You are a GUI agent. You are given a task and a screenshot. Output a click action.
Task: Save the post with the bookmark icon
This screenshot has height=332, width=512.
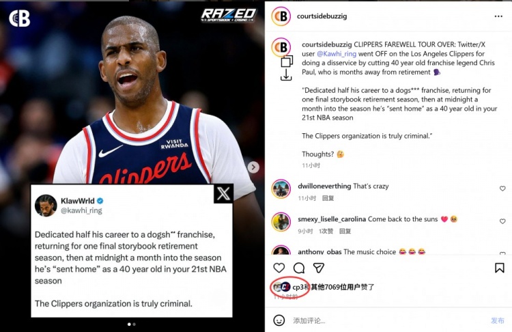click(x=499, y=268)
